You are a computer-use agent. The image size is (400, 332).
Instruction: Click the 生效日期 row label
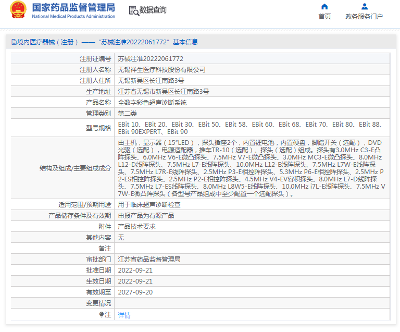(x=98, y=281)
